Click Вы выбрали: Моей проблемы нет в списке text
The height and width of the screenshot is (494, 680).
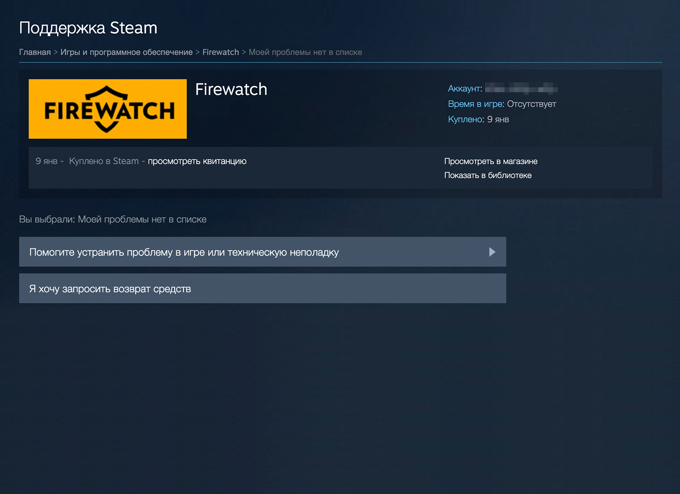click(x=113, y=219)
